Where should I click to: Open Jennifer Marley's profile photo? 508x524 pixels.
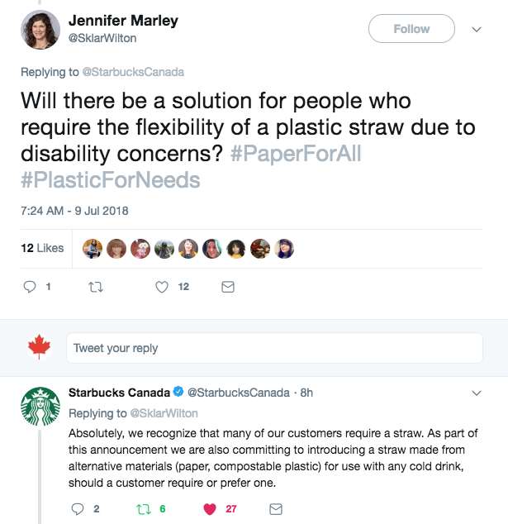tap(40, 31)
